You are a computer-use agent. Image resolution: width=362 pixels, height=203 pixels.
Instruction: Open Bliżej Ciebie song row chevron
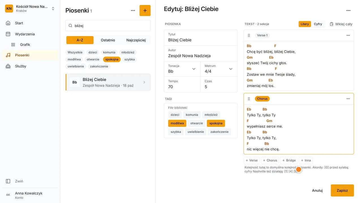(144, 82)
